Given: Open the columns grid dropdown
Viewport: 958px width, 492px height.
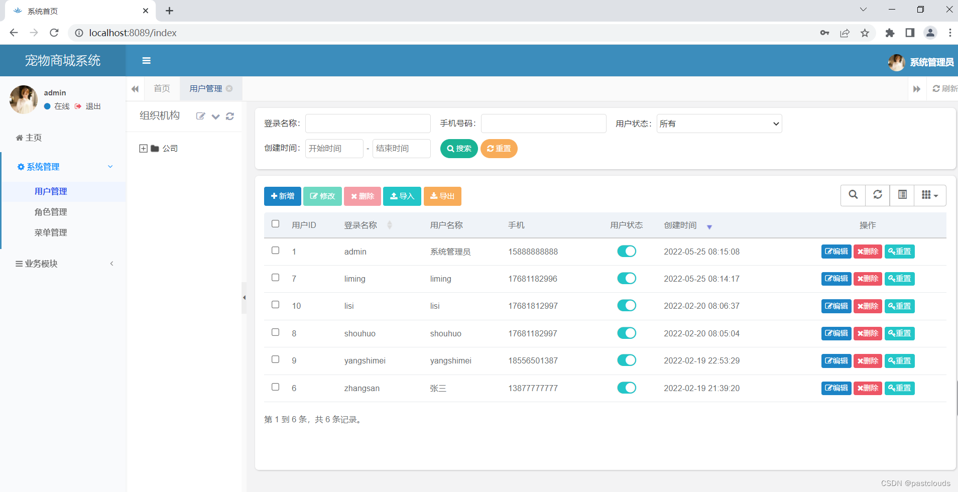Looking at the screenshot, I should (930, 195).
